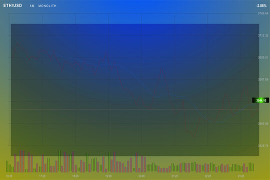This screenshot has height=180, width=270.
Task: Click the ETH/USD pair title
Action: click(12, 5)
